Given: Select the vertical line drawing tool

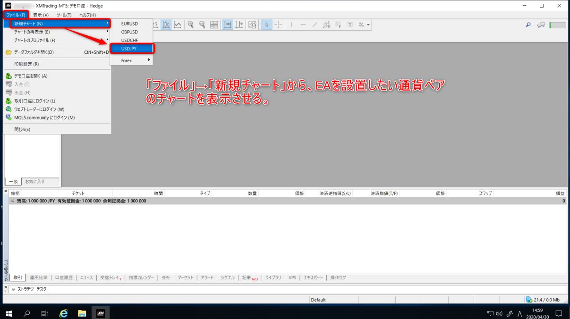Looking at the screenshot, I should click(292, 25).
